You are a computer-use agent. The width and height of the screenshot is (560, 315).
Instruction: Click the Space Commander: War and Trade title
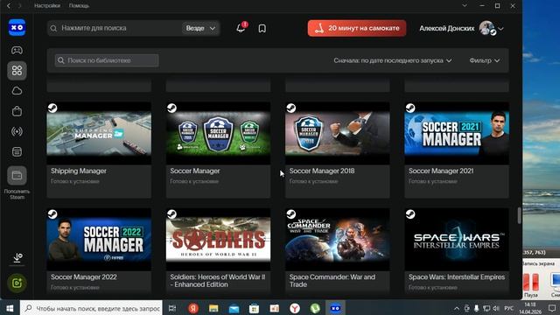332,281
